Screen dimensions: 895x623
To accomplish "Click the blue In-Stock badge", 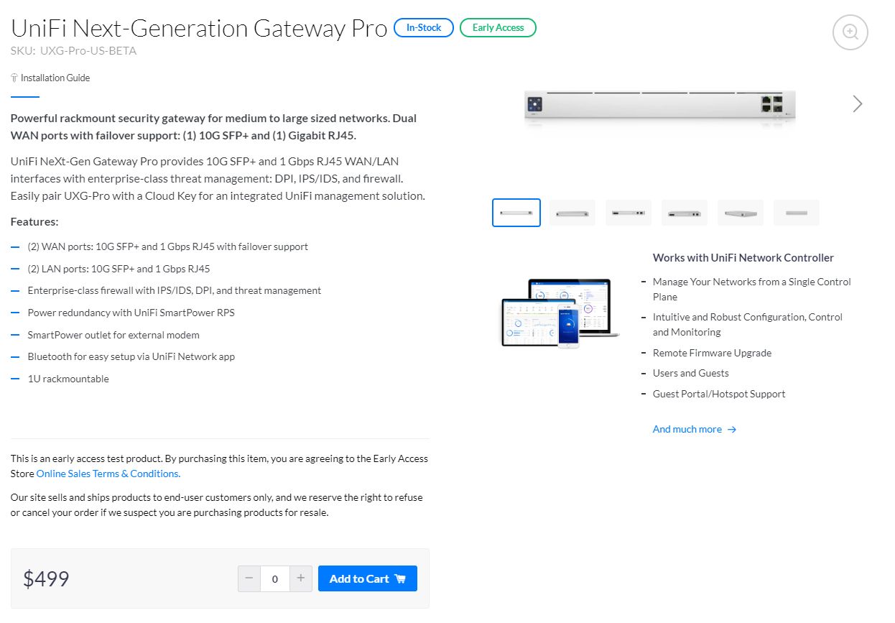I will pos(423,27).
